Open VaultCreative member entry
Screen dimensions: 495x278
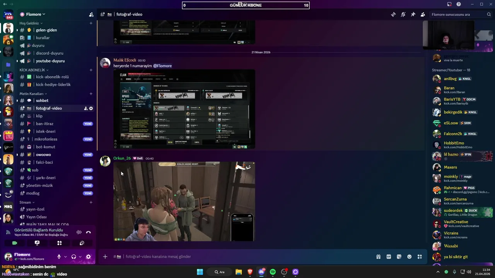pyautogui.click(x=462, y=224)
